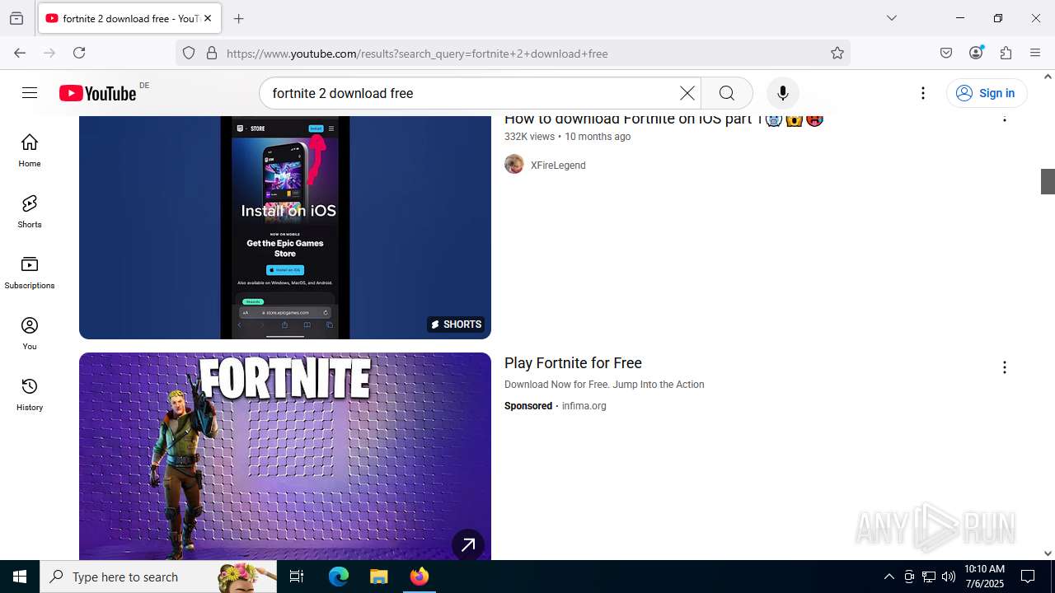Show hidden system tray icons
The width and height of the screenshot is (1055, 593).
889,577
